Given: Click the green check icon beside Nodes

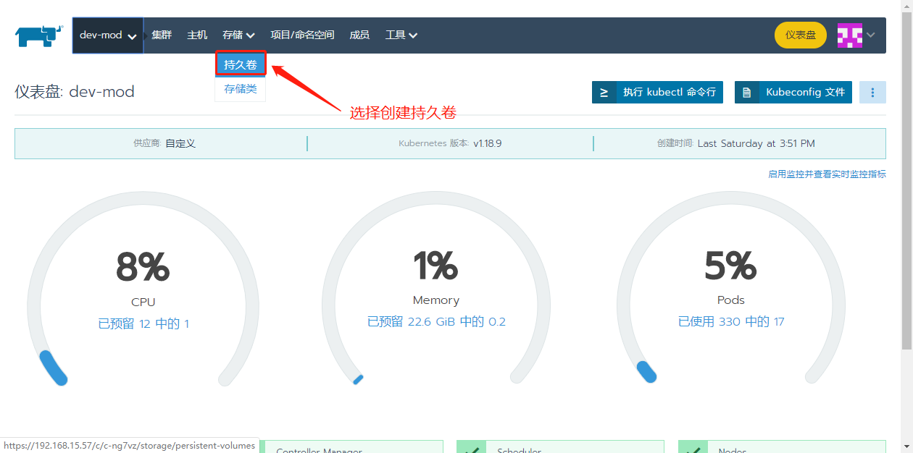Looking at the screenshot, I should tap(693, 450).
